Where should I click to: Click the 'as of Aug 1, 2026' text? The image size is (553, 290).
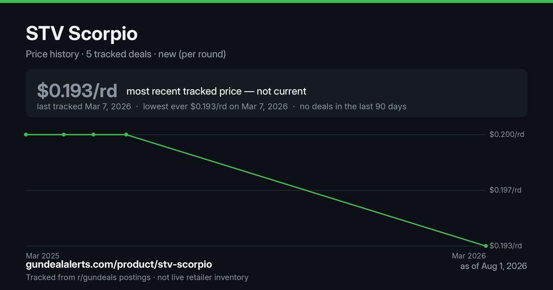494,266
